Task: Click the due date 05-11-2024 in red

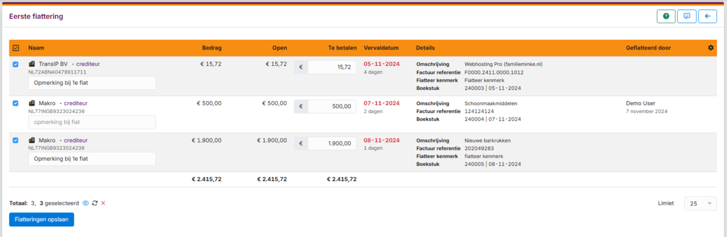Action: (x=382, y=64)
